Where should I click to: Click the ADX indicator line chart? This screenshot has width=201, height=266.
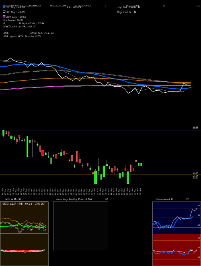[x=24, y=218]
